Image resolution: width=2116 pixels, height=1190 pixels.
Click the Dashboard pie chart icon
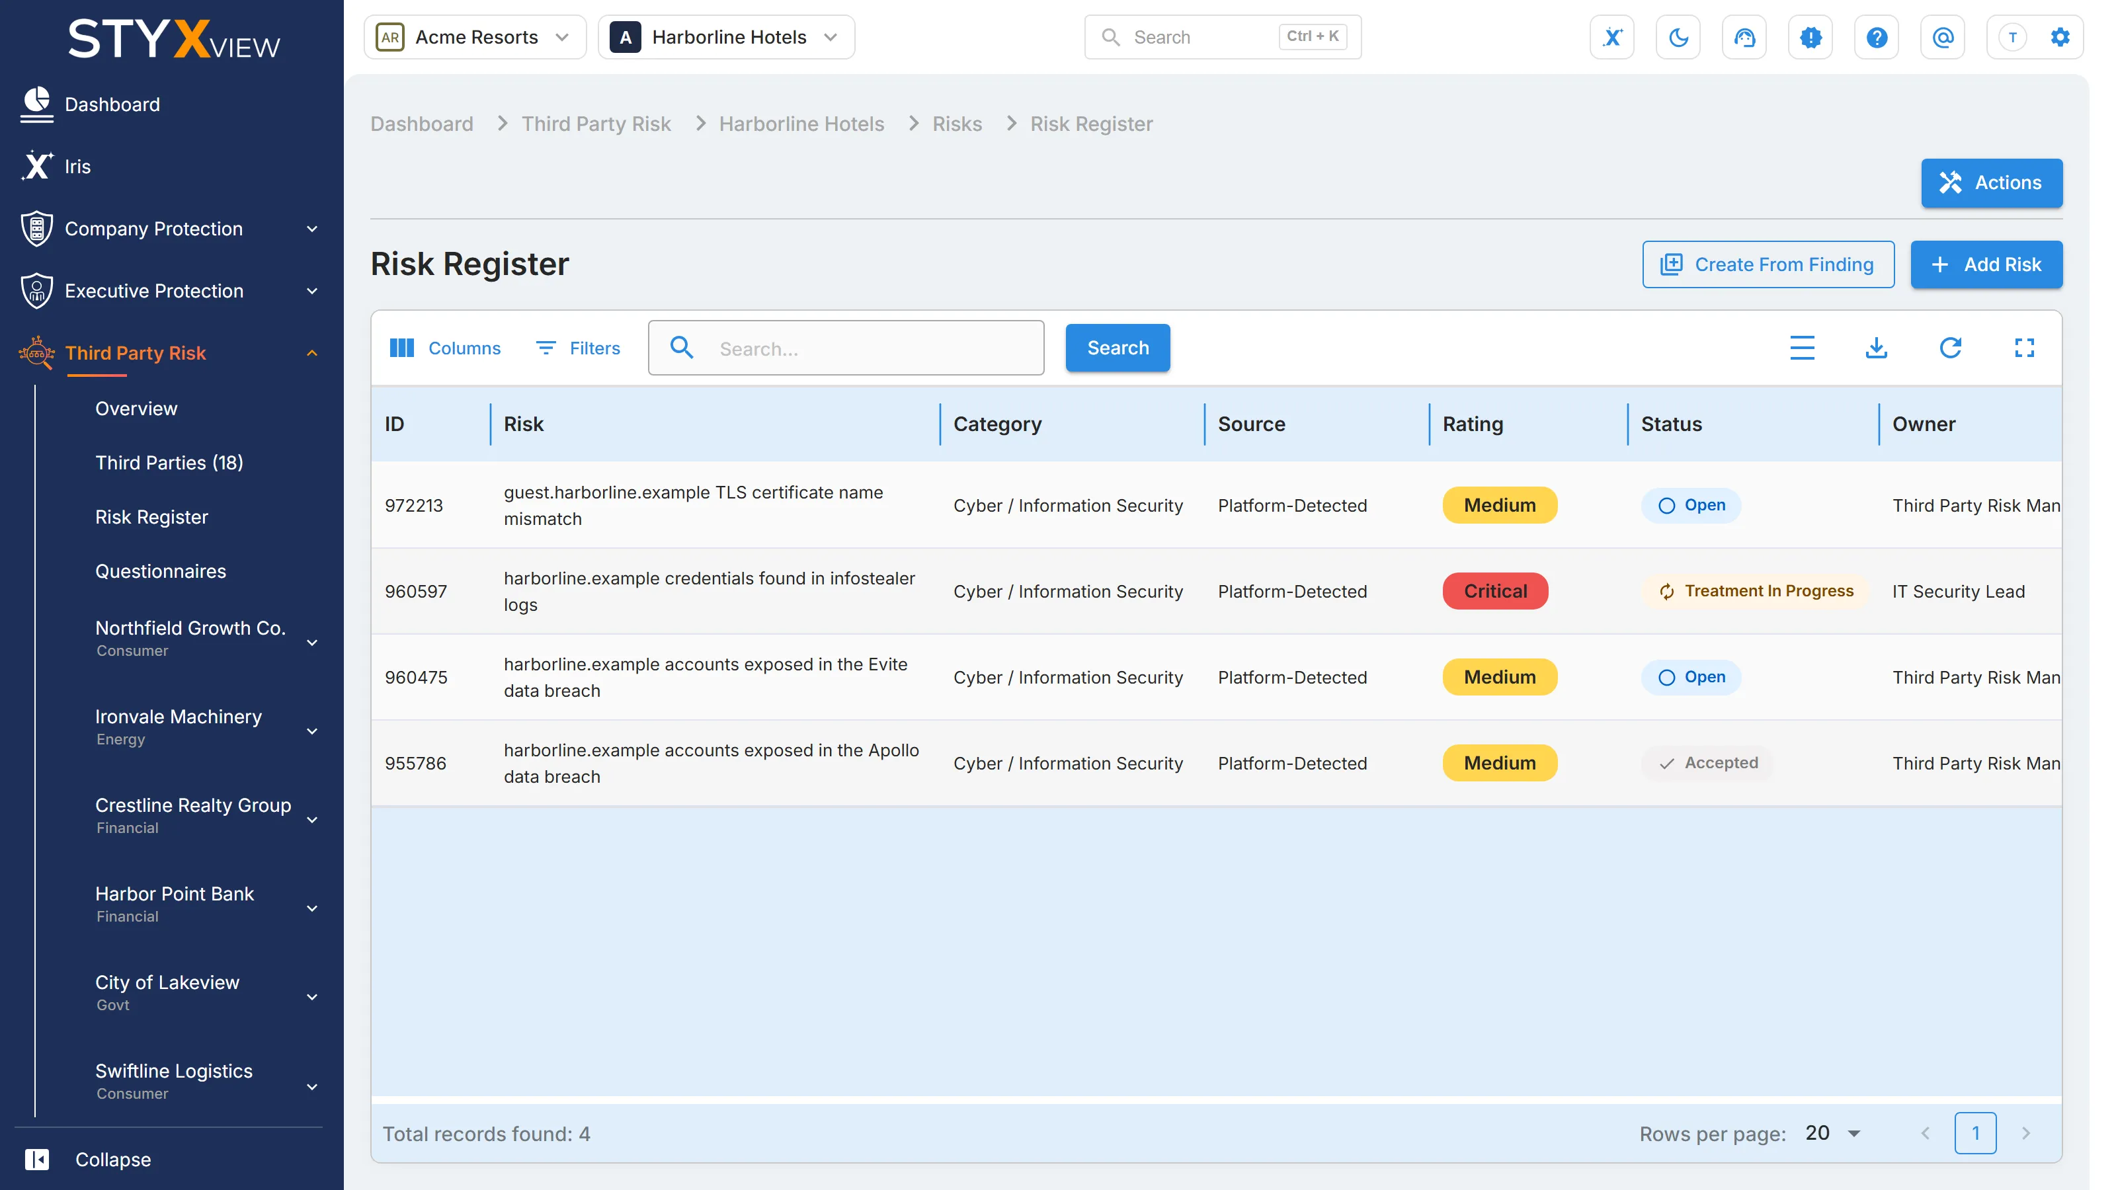tap(37, 104)
